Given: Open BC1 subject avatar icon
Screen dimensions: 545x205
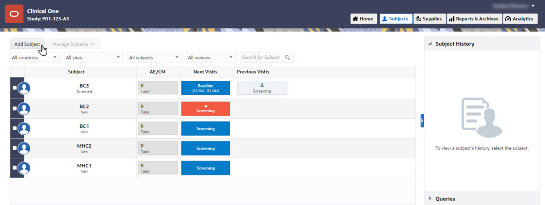Looking at the screenshot, I should tap(24, 128).
